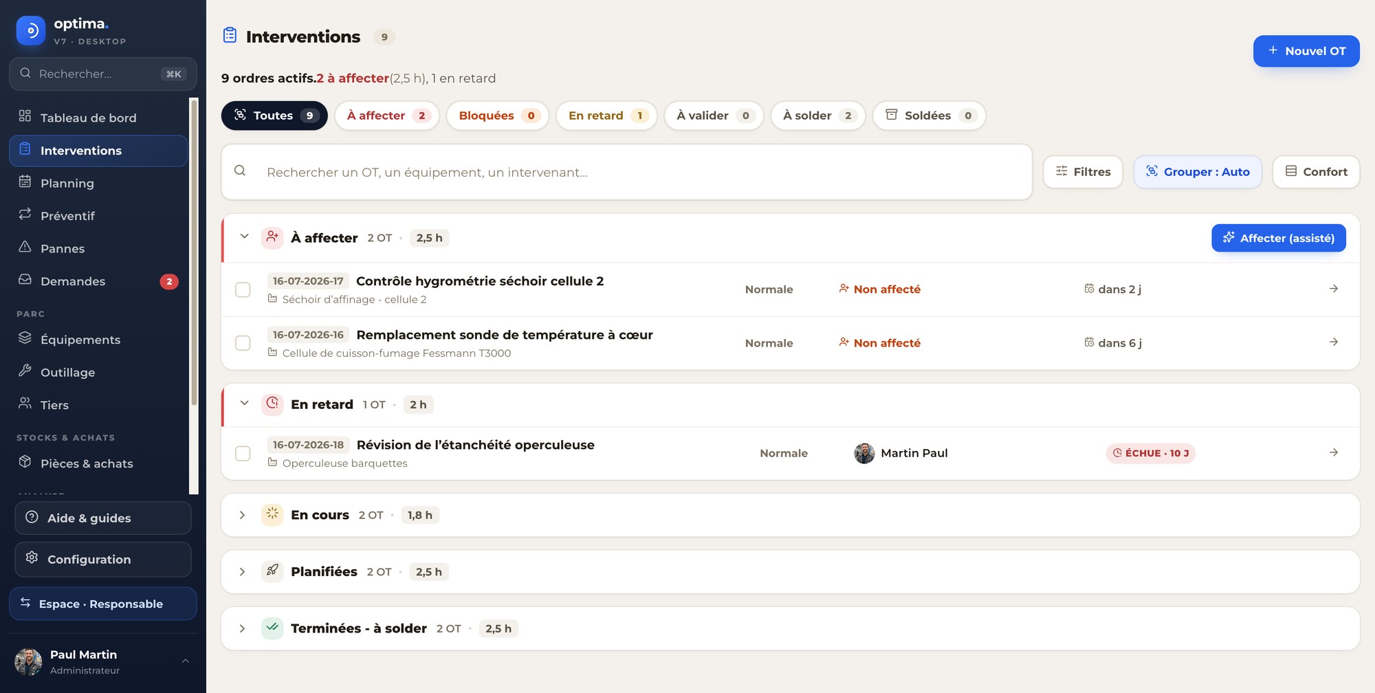Click the Nouvel OT button
This screenshot has width=1375, height=693.
[1306, 51]
